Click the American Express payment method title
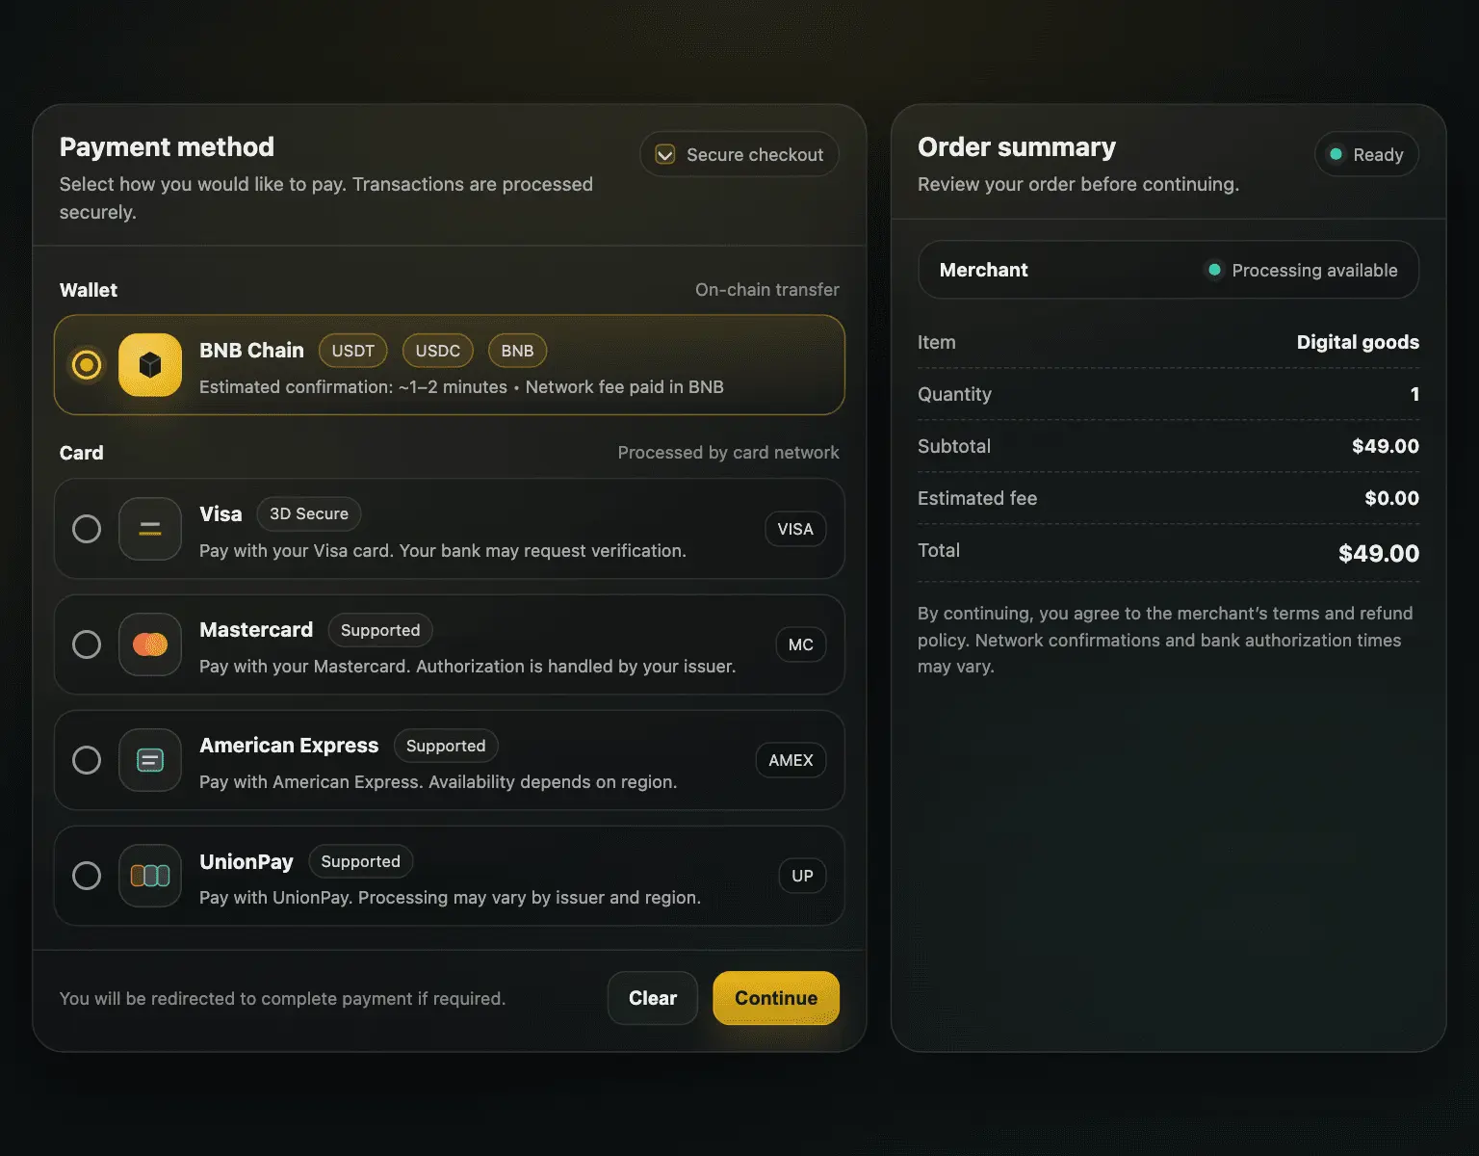 289,746
